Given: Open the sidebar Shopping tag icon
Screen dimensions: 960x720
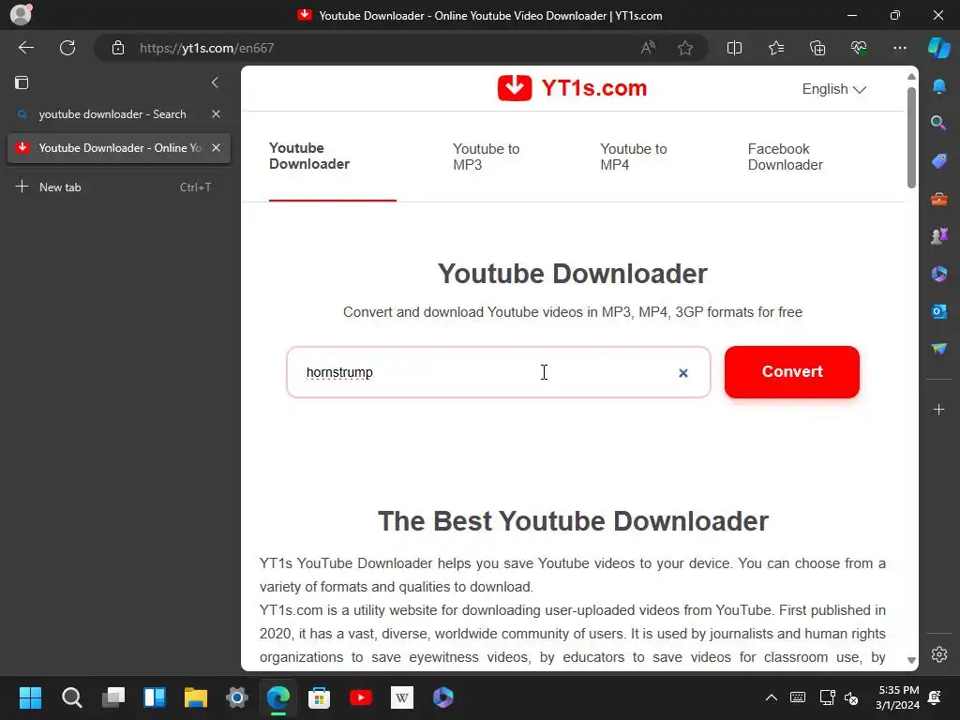Looking at the screenshot, I should click(938, 161).
